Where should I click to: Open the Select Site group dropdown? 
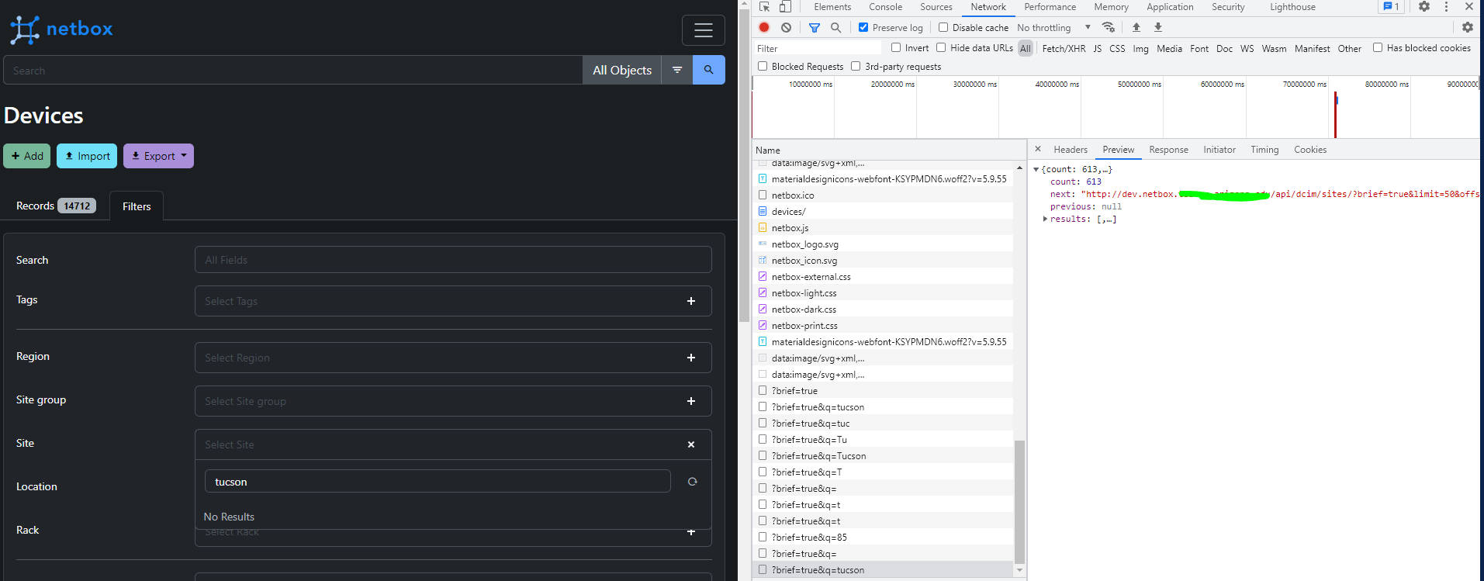tap(453, 401)
